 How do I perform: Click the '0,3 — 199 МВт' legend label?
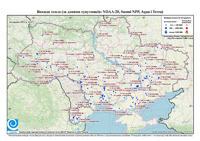click(x=176, y=25)
